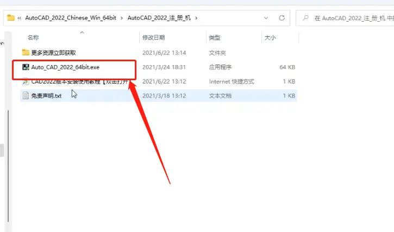This screenshot has height=232, width=394.
Task: Select the 更多资源立即获取 folder icon
Action: (x=26, y=53)
